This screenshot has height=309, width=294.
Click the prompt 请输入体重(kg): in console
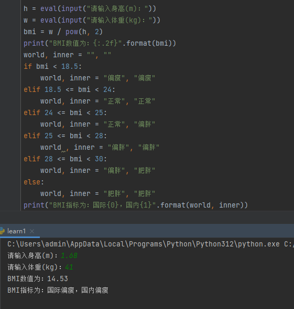click(x=35, y=267)
